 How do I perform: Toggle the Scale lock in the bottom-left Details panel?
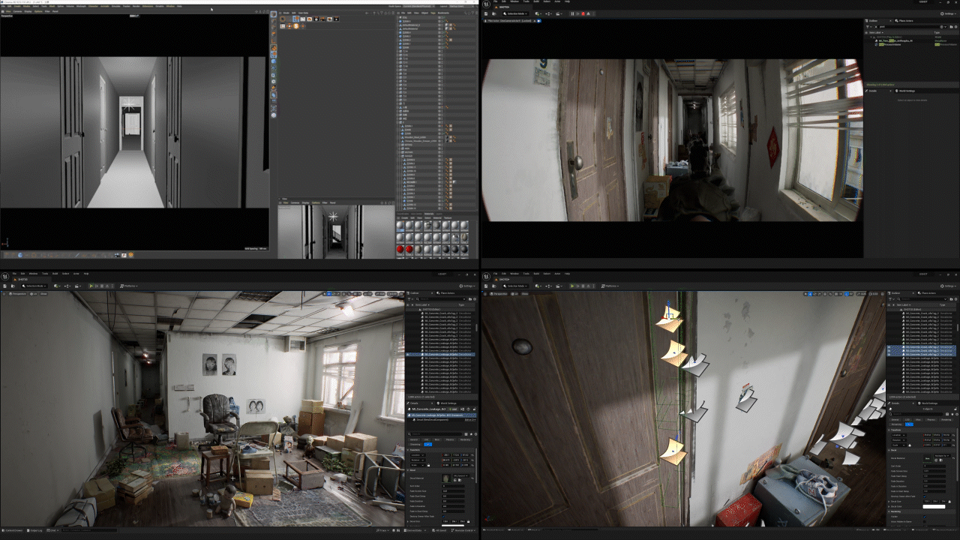[x=429, y=465]
